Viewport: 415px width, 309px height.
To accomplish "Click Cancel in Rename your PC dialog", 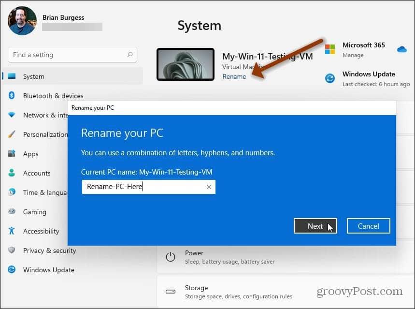I will pos(369,226).
